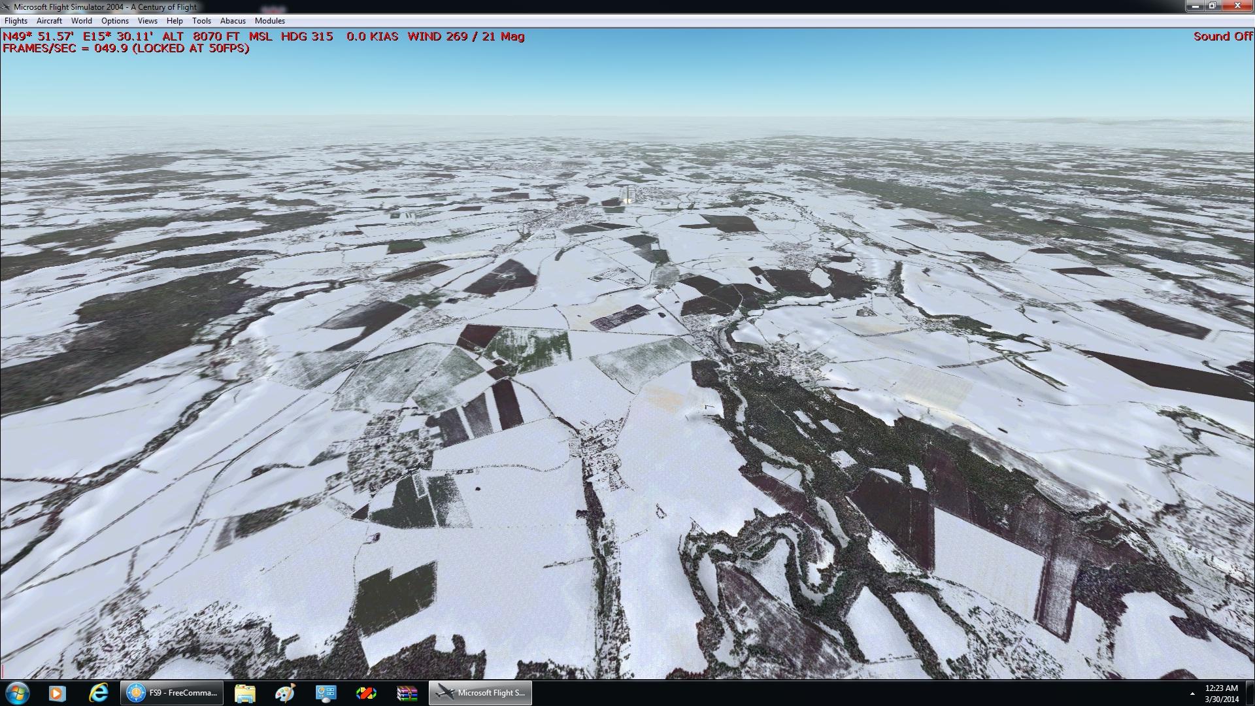
Task: Open Internet Explorer from taskbar
Action: 99,693
